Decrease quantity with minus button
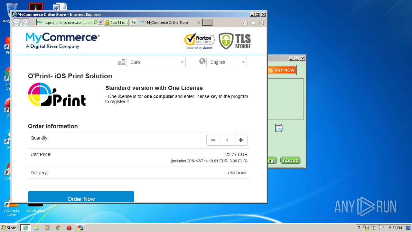 pyautogui.click(x=213, y=140)
